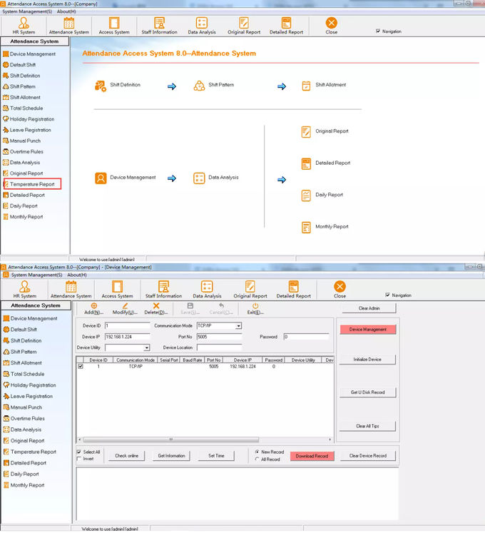Open the Device Utility dropdown
This screenshot has height=533, width=485.
click(146, 347)
